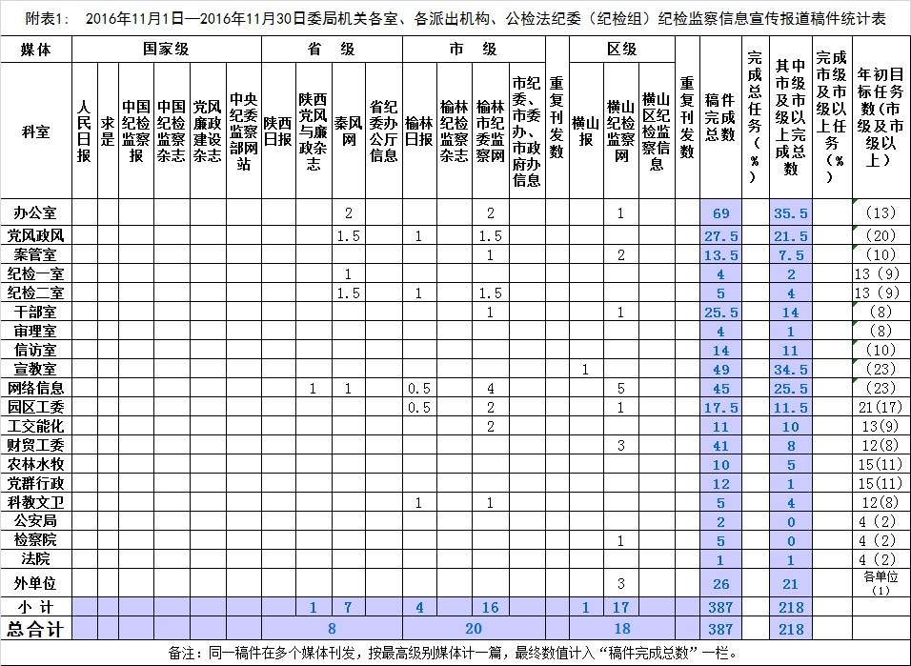
Task: Click the 党风廉政建设杂志 column header
Action: [208, 131]
